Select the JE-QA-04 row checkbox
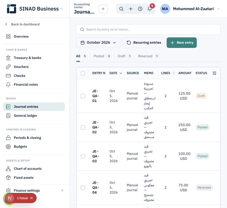227x208 pixels. pyautogui.click(x=83, y=187)
